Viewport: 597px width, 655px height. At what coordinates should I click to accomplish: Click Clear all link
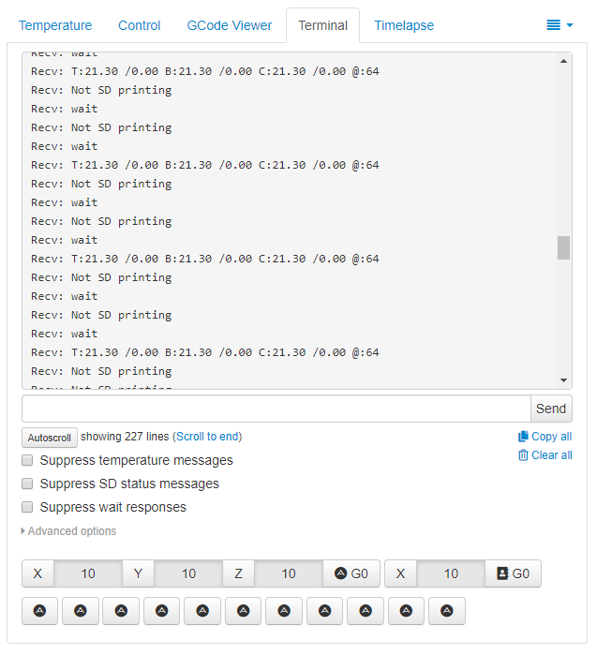[x=551, y=455]
